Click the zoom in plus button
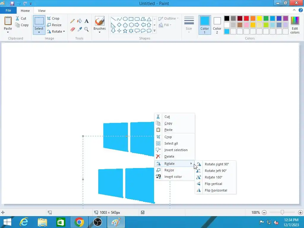The height and width of the screenshot is (228, 304). tap(300, 213)
